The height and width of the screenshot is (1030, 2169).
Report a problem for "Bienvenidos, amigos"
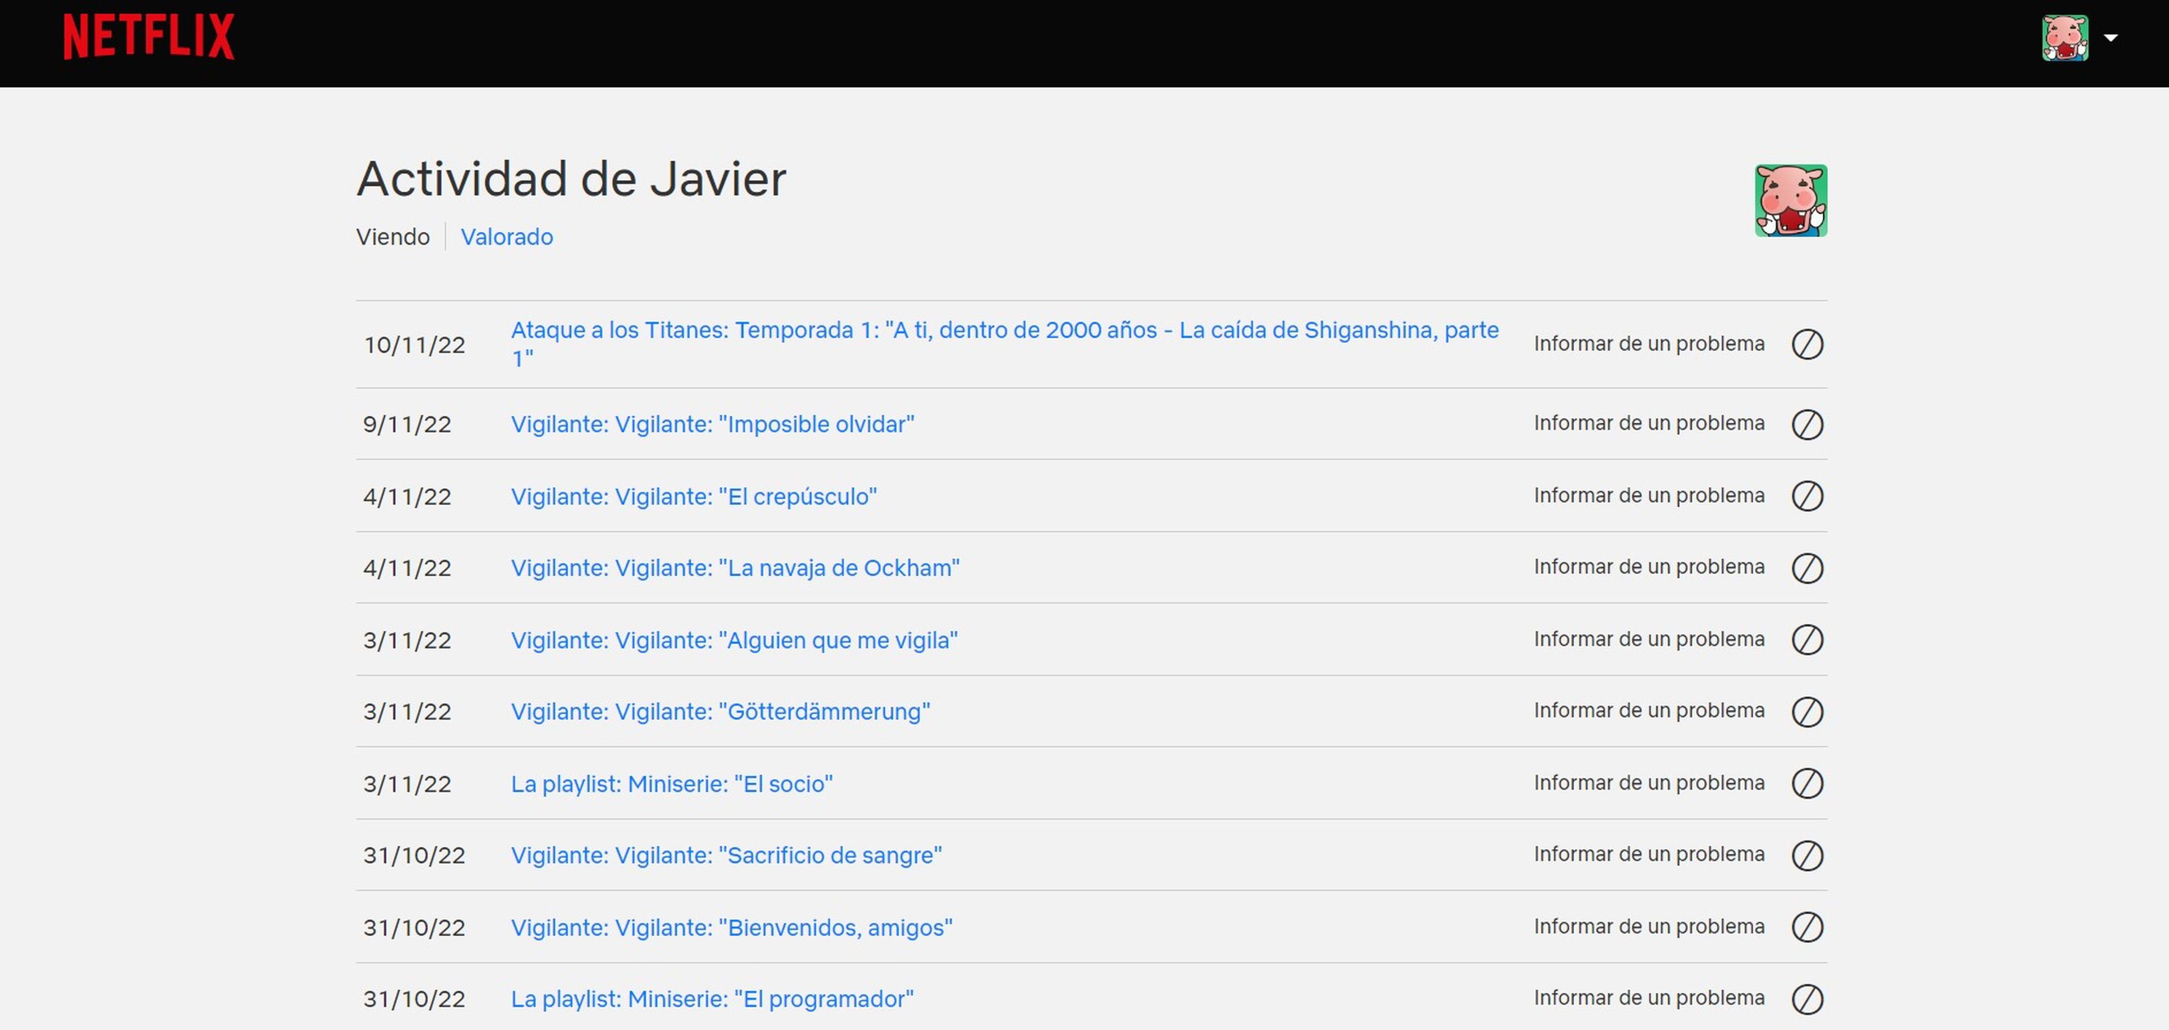(1649, 927)
